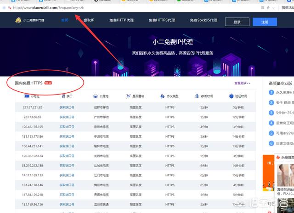Click the 登录 login button

[x=237, y=22]
